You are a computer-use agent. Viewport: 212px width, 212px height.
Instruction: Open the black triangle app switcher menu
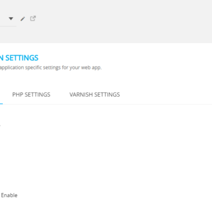pos(11,19)
